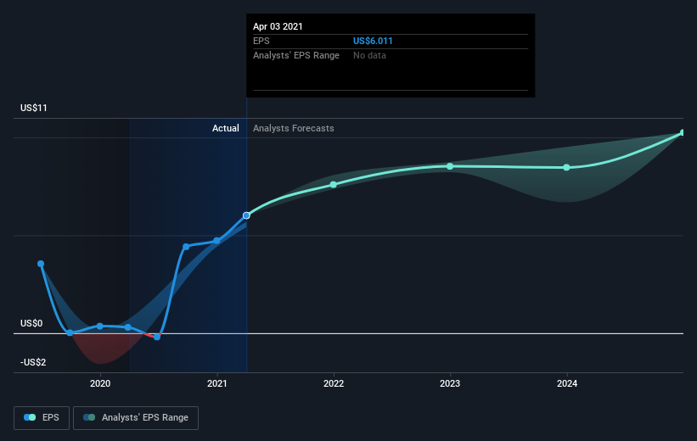
Task: Click the 2024 x-axis label
Action: (x=567, y=383)
